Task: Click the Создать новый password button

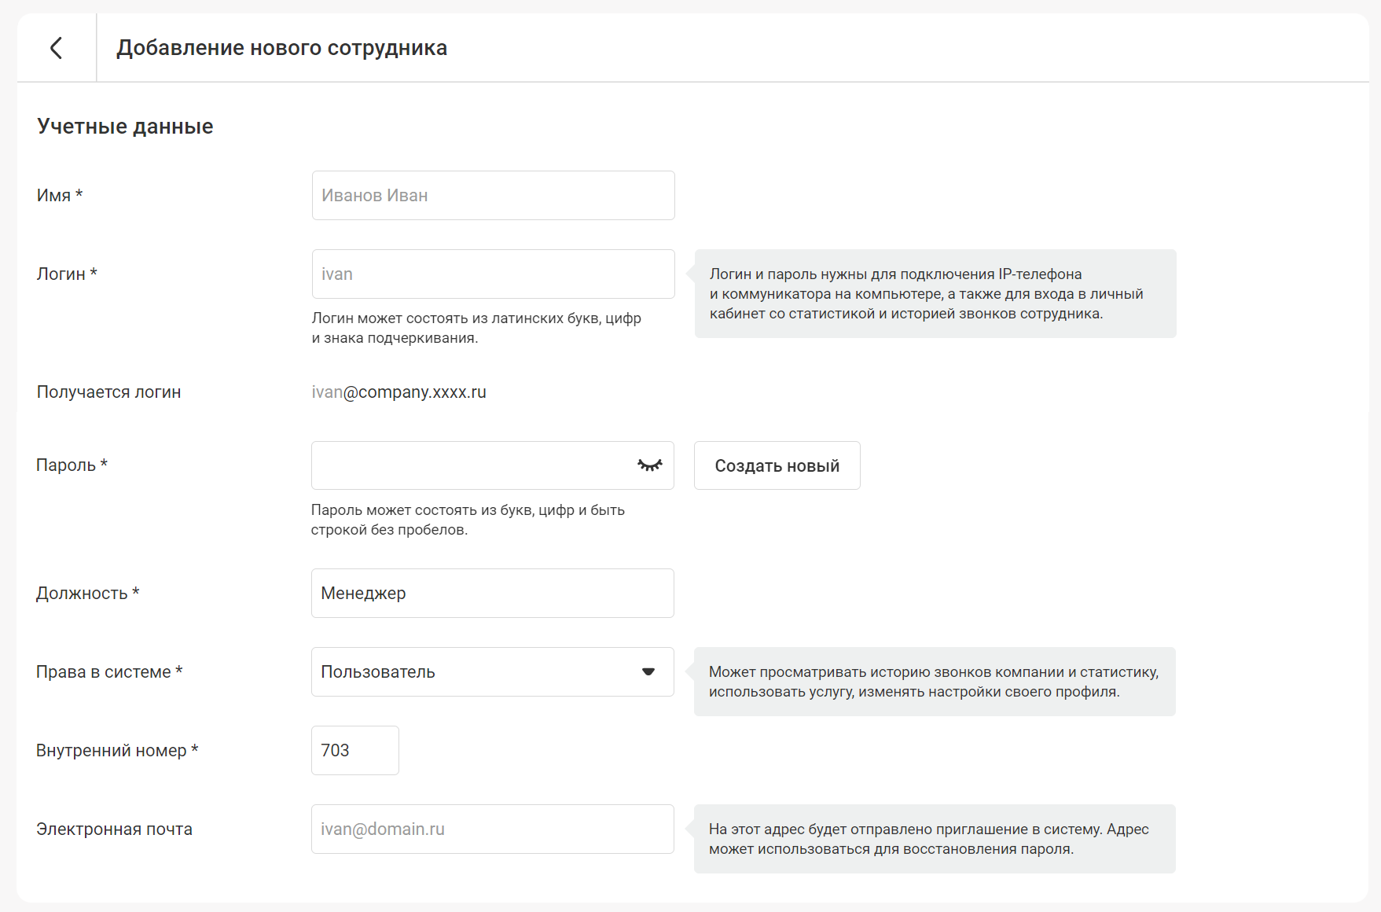Action: (777, 465)
